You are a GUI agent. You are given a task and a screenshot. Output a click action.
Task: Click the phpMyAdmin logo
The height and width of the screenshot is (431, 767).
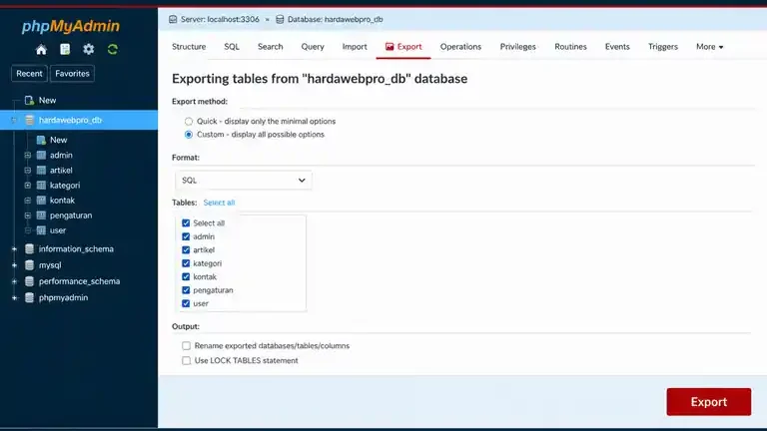pyautogui.click(x=71, y=26)
